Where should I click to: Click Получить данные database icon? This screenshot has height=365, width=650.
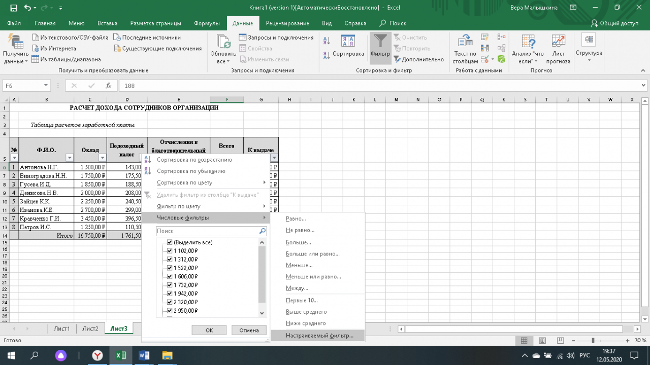tap(16, 42)
